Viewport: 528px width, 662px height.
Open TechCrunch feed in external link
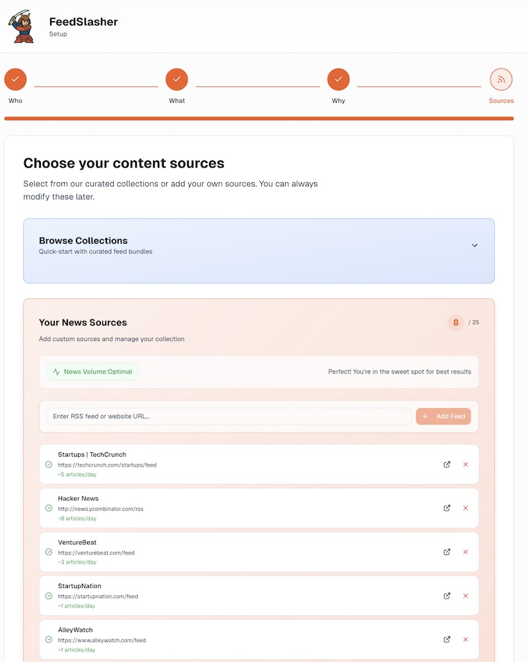pyautogui.click(x=447, y=465)
